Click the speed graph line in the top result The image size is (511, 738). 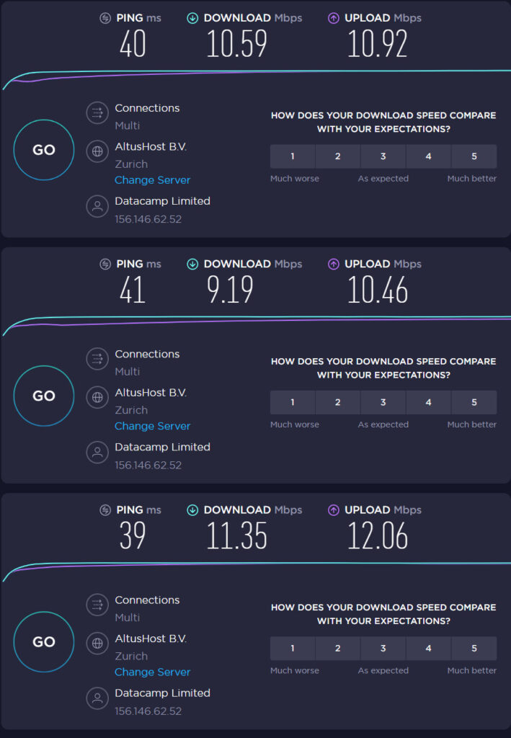pyautogui.click(x=252, y=71)
